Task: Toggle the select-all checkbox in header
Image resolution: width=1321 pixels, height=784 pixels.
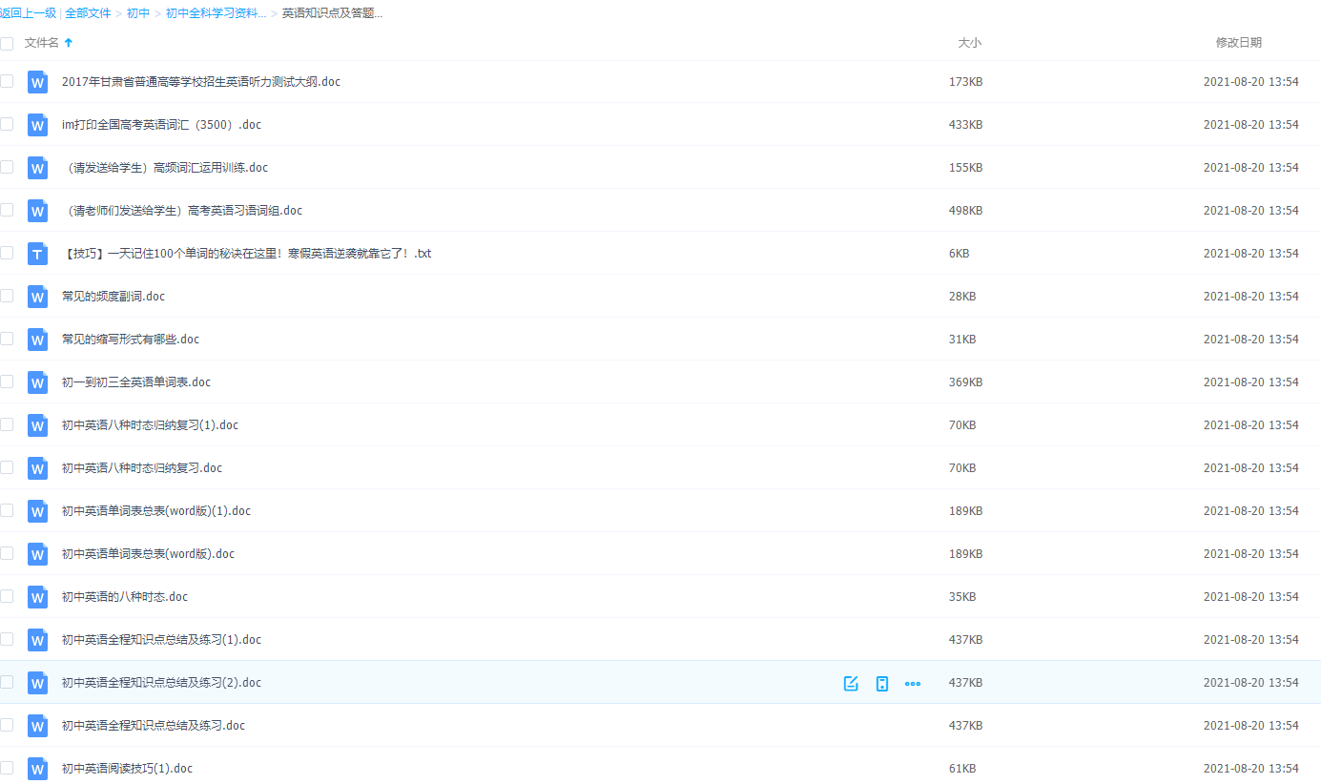Action: pyautogui.click(x=7, y=43)
